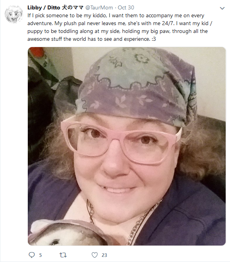Like the tweet with heart icon
This screenshot has height=262, width=230.
[x=95, y=255]
